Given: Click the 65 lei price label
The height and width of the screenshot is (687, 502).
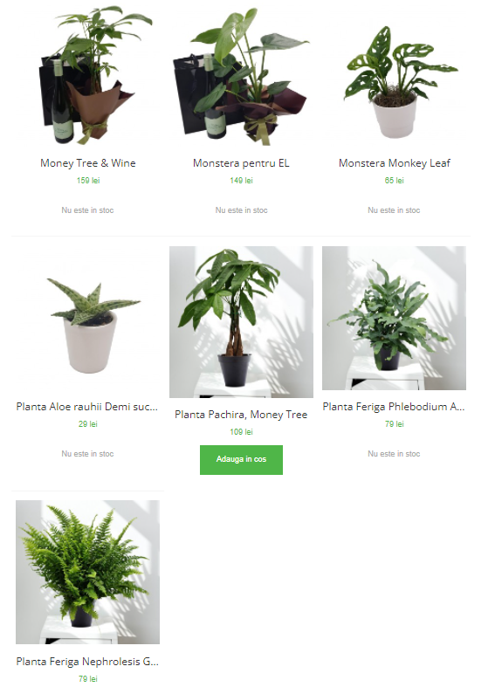Looking at the screenshot, I should 394,181.
